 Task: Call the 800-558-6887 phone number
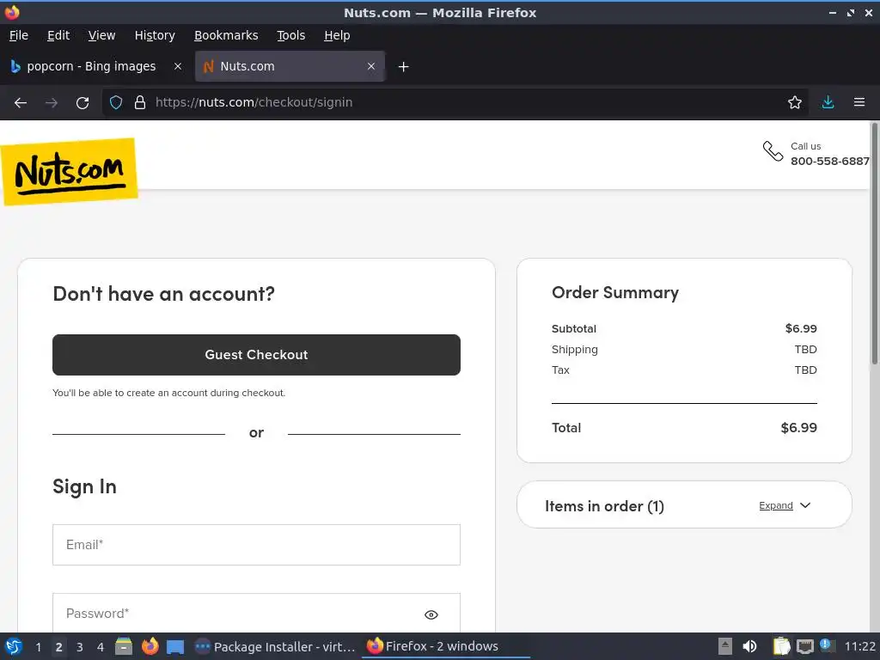829,161
